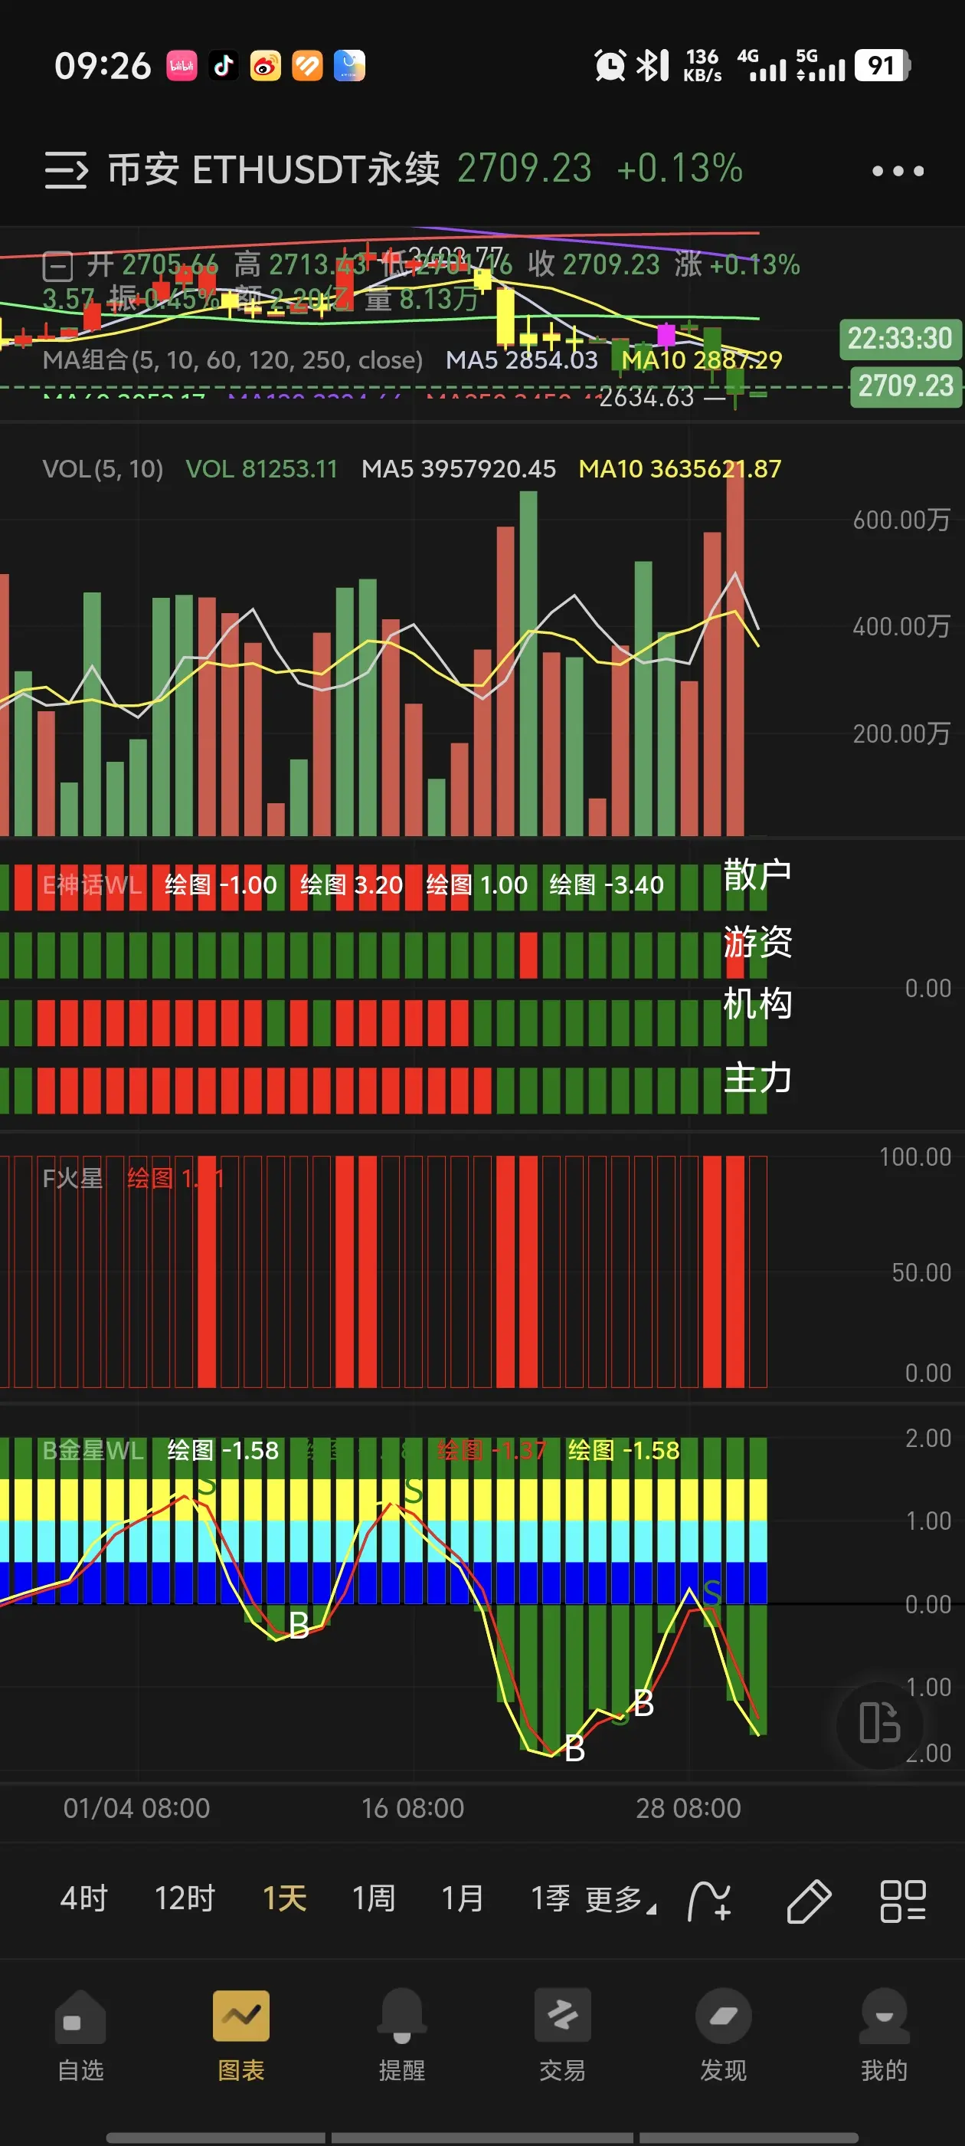Select the pencil drawing tool
965x2146 pixels.
tap(809, 1900)
